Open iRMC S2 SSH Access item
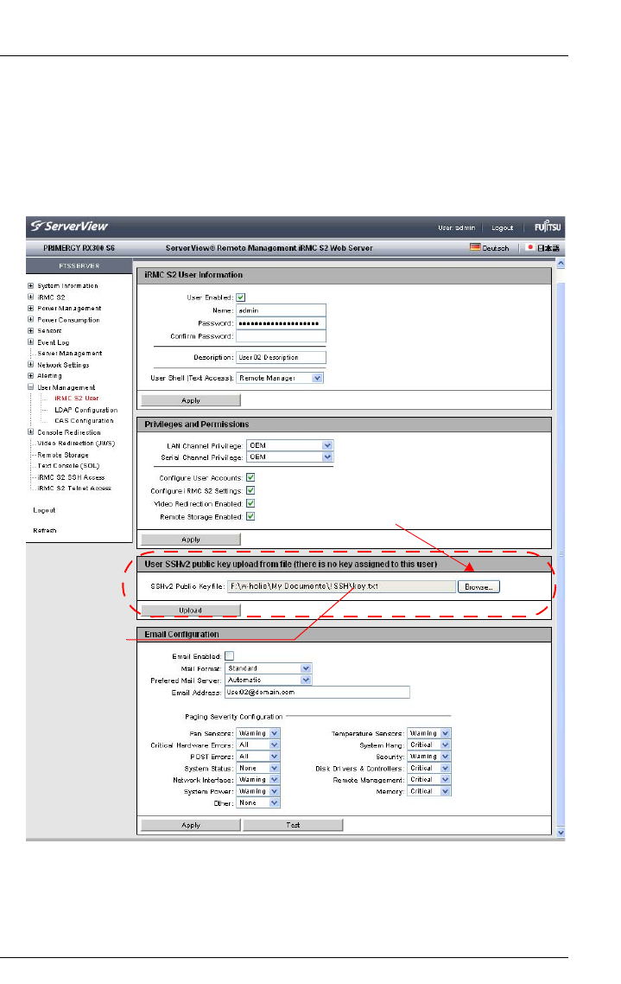 (71, 477)
